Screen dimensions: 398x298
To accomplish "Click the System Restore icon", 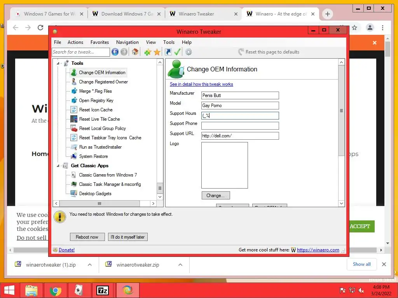I will 74,156.
